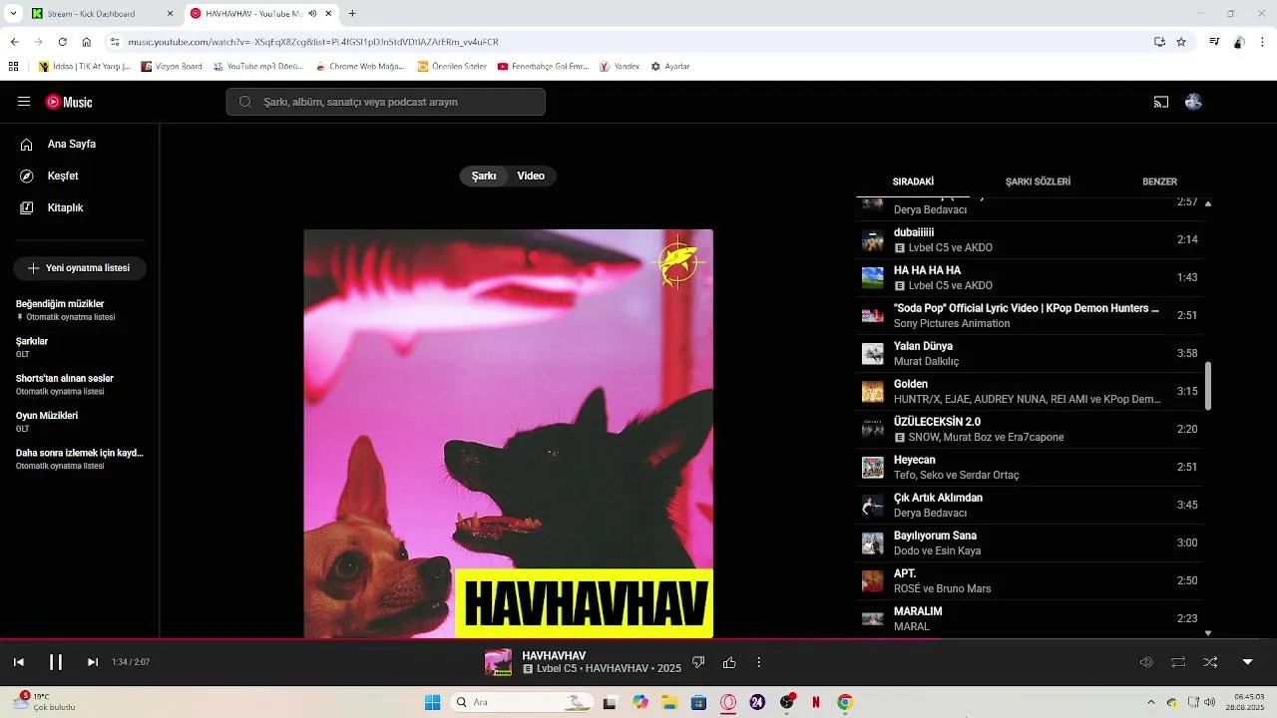Play dubaiiiiii from the queue
Screen dimensions: 1277x718
pyautogui.click(x=1030, y=240)
